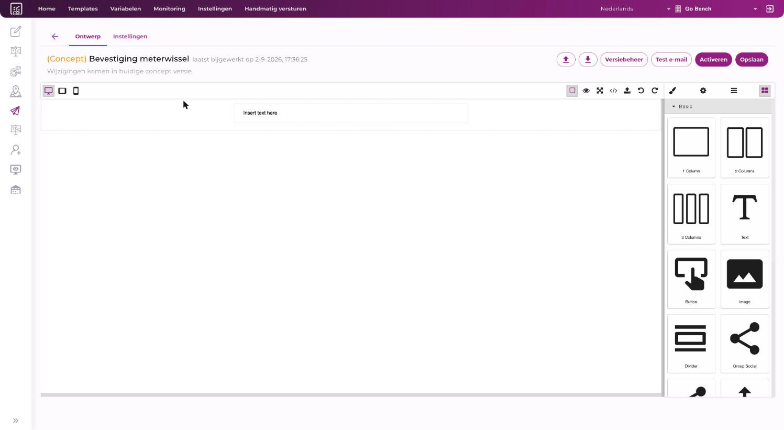Select the Group Social block
784x430 pixels.
745,344
